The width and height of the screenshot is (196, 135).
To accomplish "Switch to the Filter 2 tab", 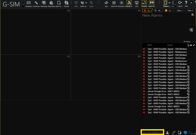I will pyautogui.click(x=190, y=11).
